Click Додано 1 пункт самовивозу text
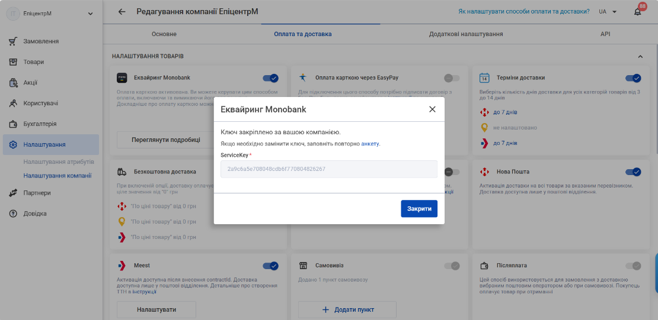 click(332, 280)
